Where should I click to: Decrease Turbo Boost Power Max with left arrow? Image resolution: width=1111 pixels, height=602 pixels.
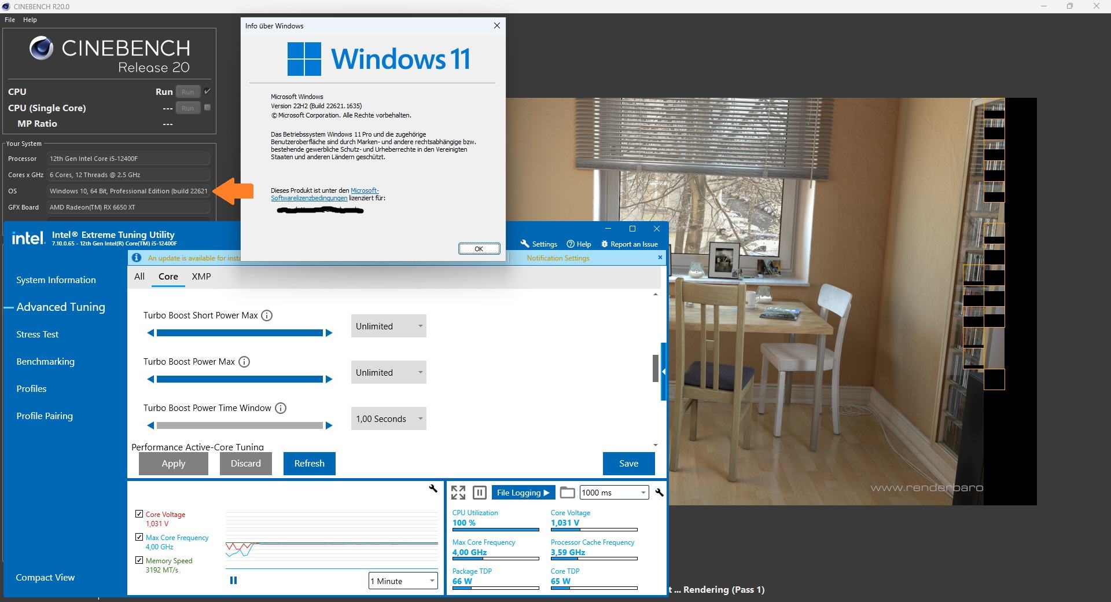tap(151, 379)
